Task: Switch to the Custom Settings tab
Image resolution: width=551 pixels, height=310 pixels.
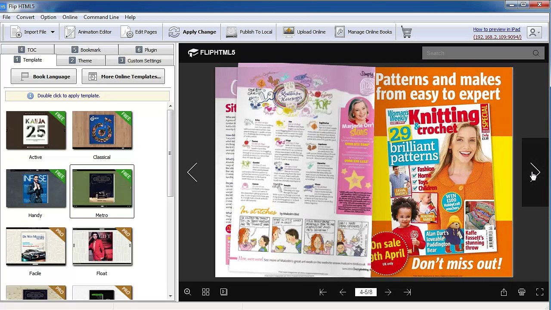Action: [x=140, y=60]
